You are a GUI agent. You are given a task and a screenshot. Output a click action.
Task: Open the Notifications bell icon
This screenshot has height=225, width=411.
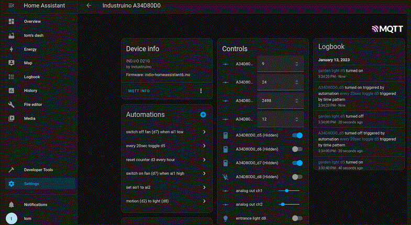pyautogui.click(x=12, y=205)
